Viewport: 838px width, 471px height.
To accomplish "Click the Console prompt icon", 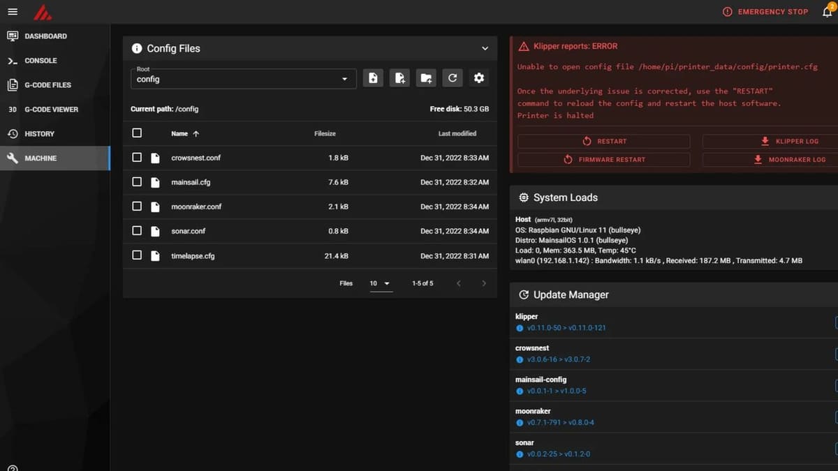I will pos(13,61).
